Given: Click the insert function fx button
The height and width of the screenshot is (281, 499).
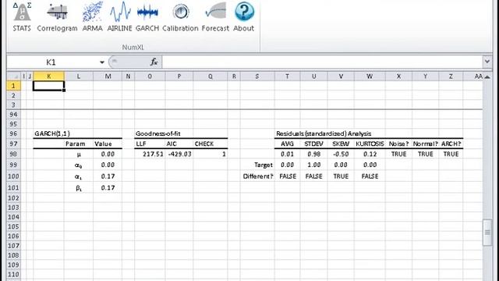Looking at the screenshot, I should point(154,62).
